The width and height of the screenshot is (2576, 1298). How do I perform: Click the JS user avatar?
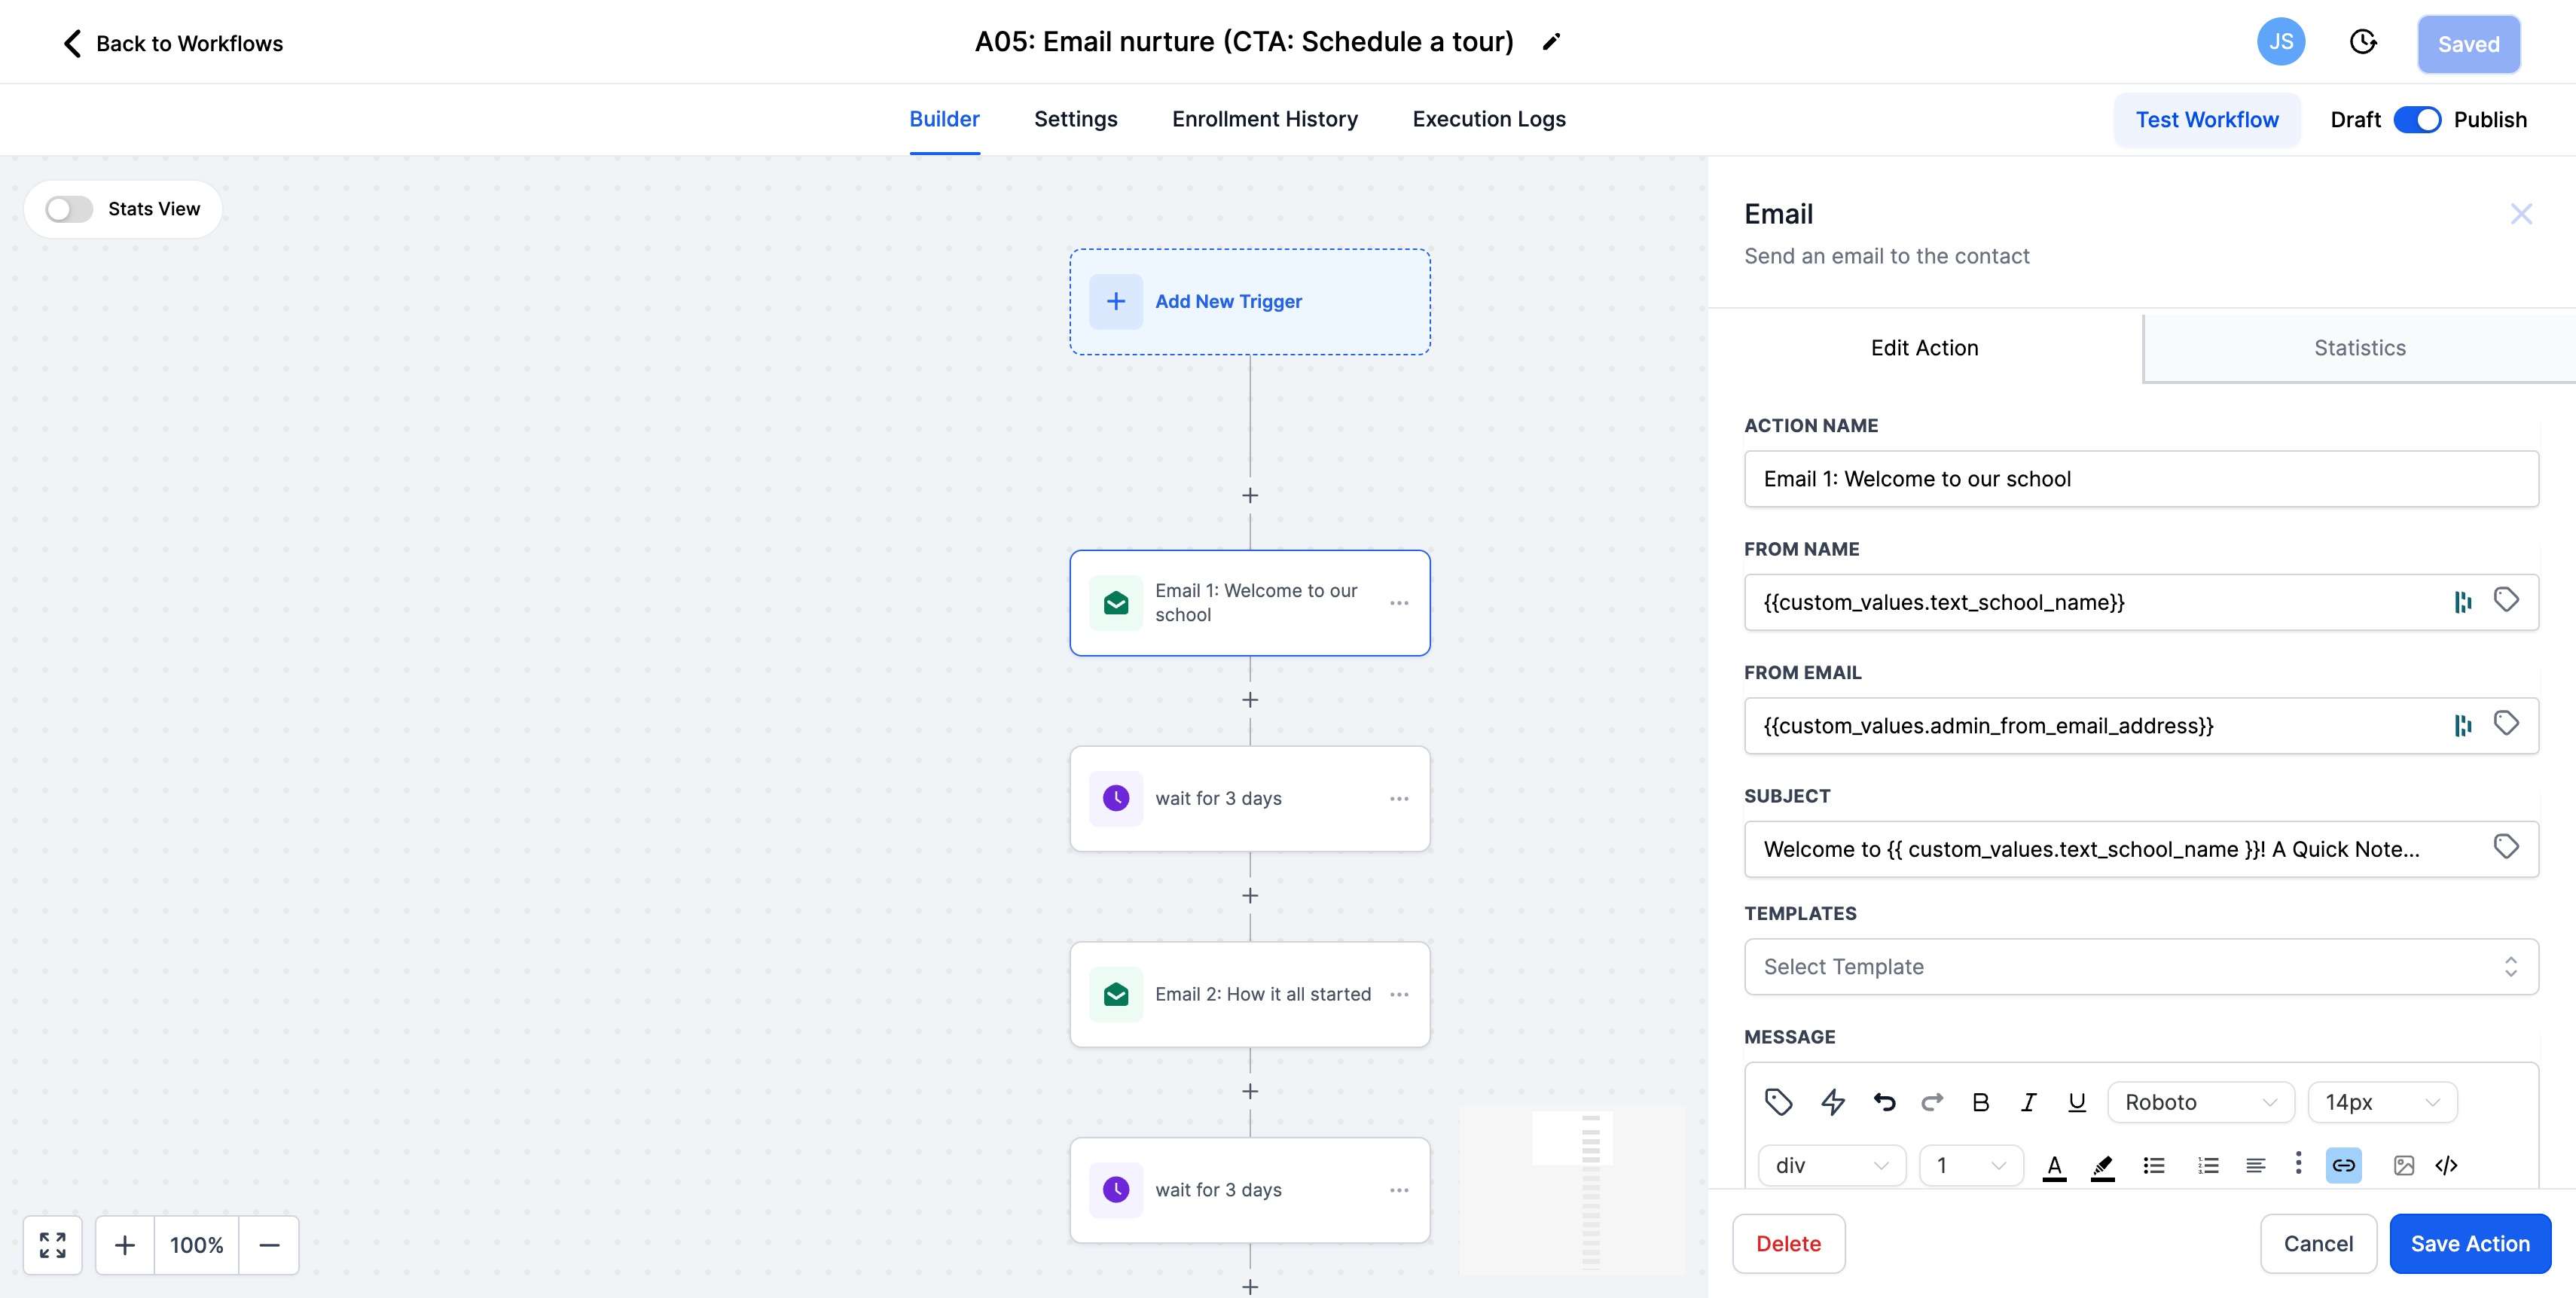2281,42
